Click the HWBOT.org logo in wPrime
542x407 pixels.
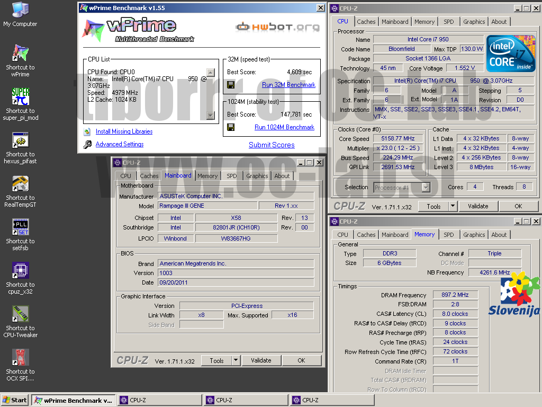[x=277, y=26]
